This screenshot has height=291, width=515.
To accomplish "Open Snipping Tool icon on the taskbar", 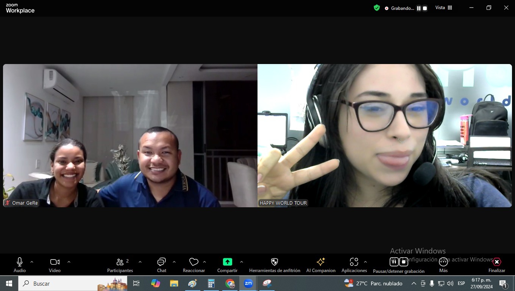I will [267, 283].
